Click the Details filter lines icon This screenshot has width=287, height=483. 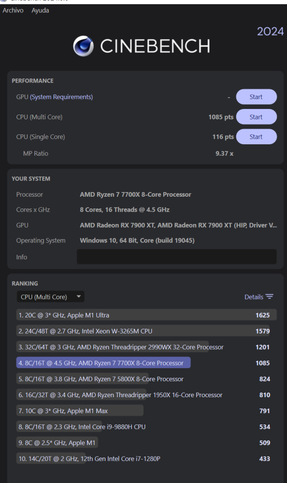(270, 296)
